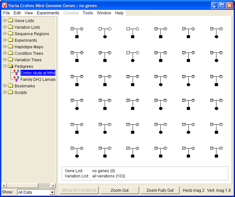Open the View menu
The image size is (235, 197).
tap(29, 13)
